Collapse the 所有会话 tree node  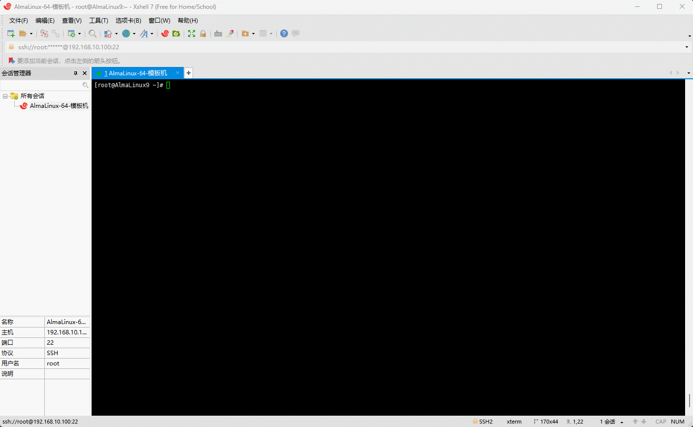coord(5,96)
